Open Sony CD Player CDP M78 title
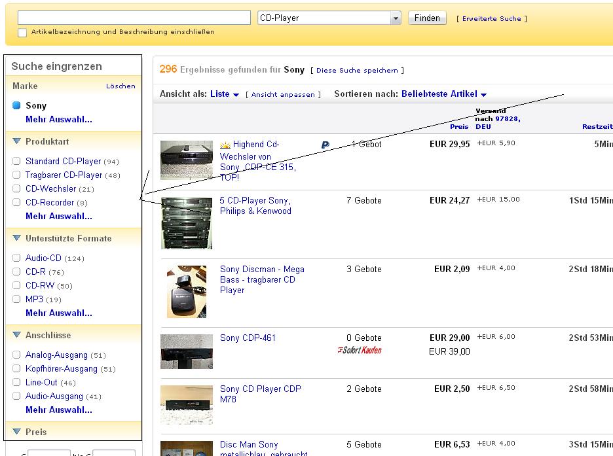Image resolution: width=613 pixels, height=456 pixels. coord(261,394)
